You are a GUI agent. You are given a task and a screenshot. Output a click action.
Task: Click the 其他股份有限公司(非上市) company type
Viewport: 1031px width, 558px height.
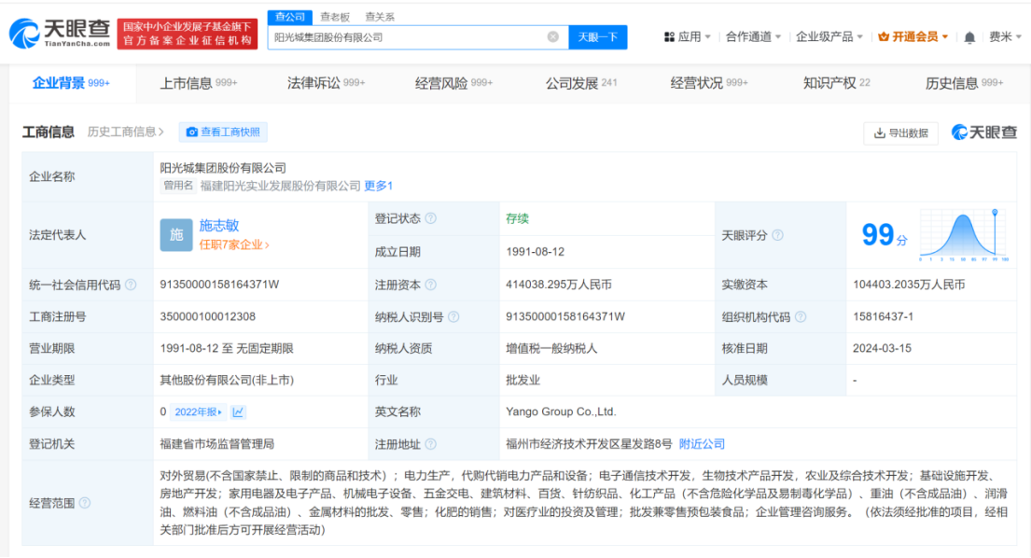click(227, 380)
